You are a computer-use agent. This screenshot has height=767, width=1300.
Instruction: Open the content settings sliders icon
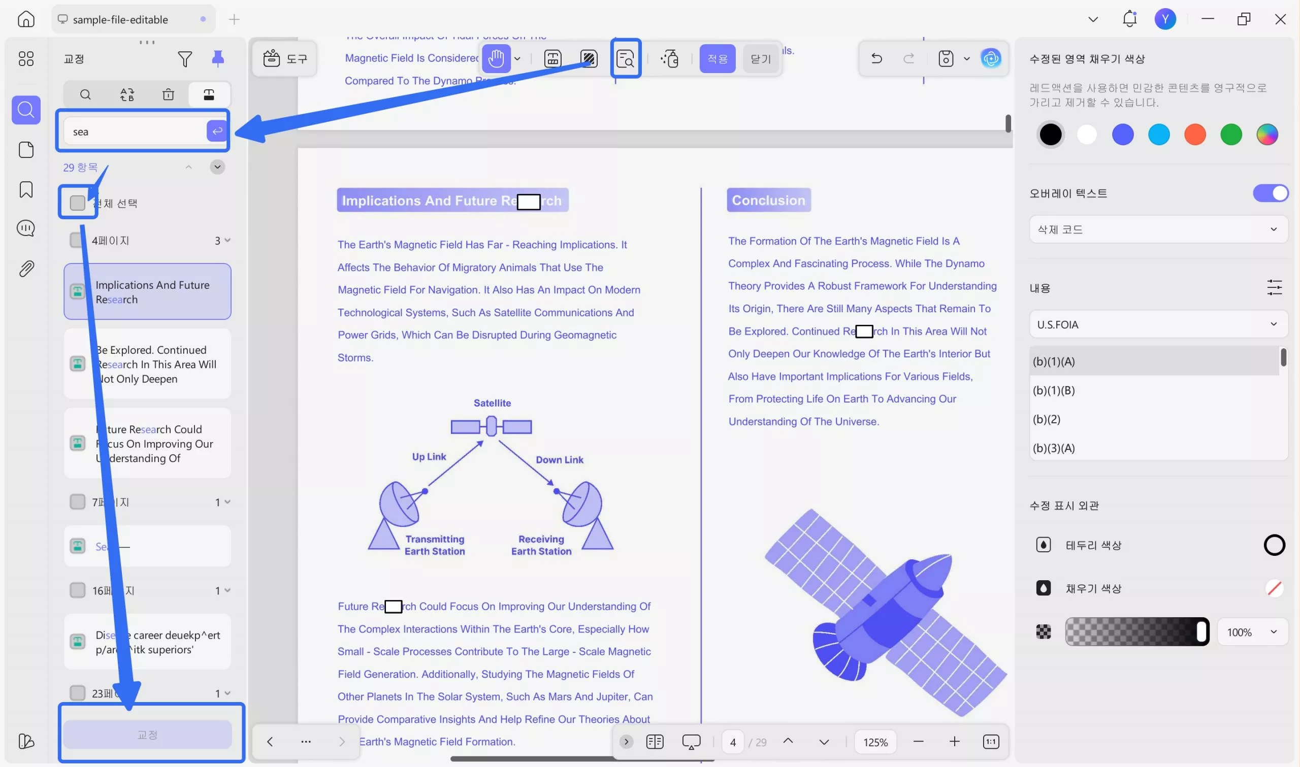pyautogui.click(x=1274, y=287)
